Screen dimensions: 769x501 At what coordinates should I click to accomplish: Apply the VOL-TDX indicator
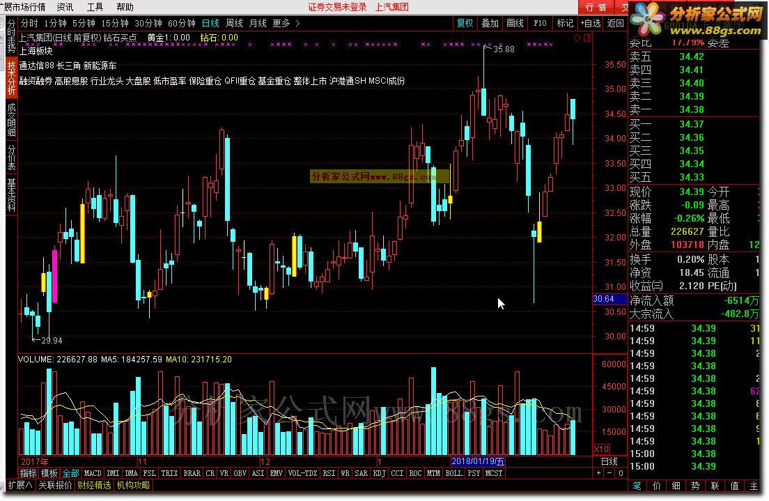(x=302, y=473)
